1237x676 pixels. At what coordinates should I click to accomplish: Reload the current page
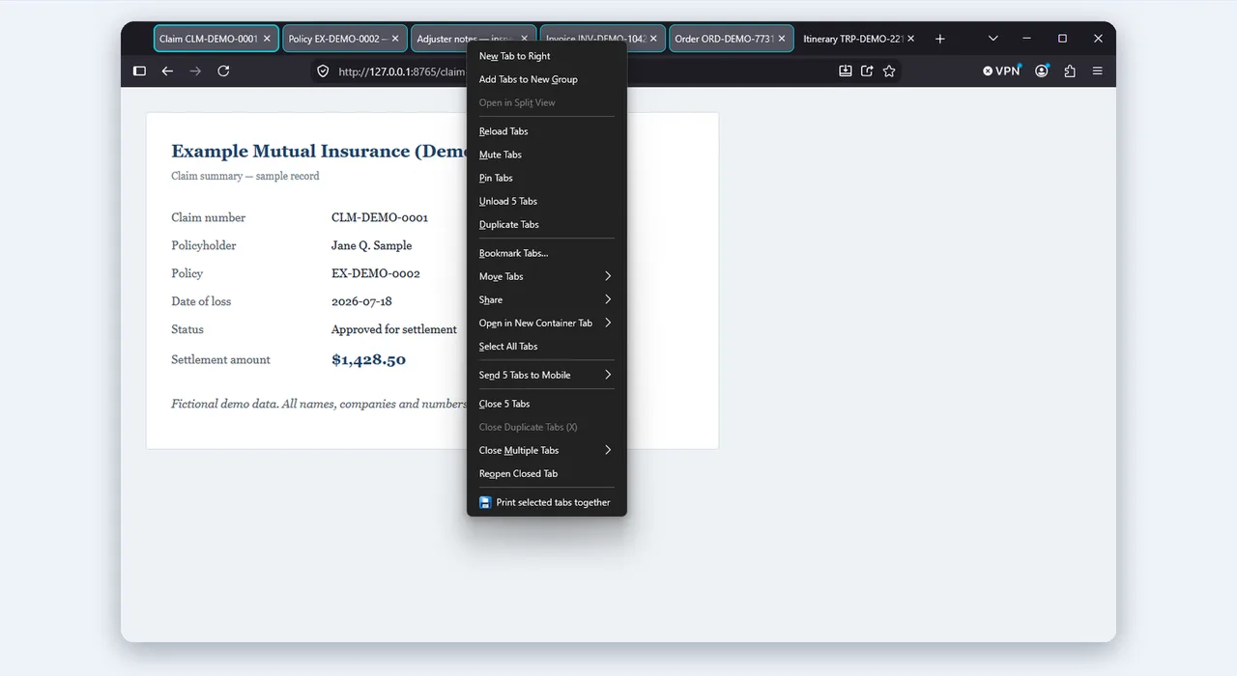click(223, 70)
